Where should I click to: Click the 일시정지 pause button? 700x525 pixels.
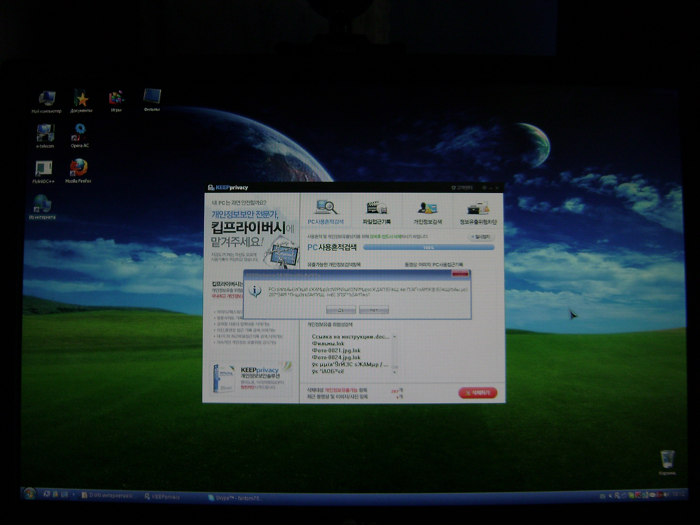point(481,237)
